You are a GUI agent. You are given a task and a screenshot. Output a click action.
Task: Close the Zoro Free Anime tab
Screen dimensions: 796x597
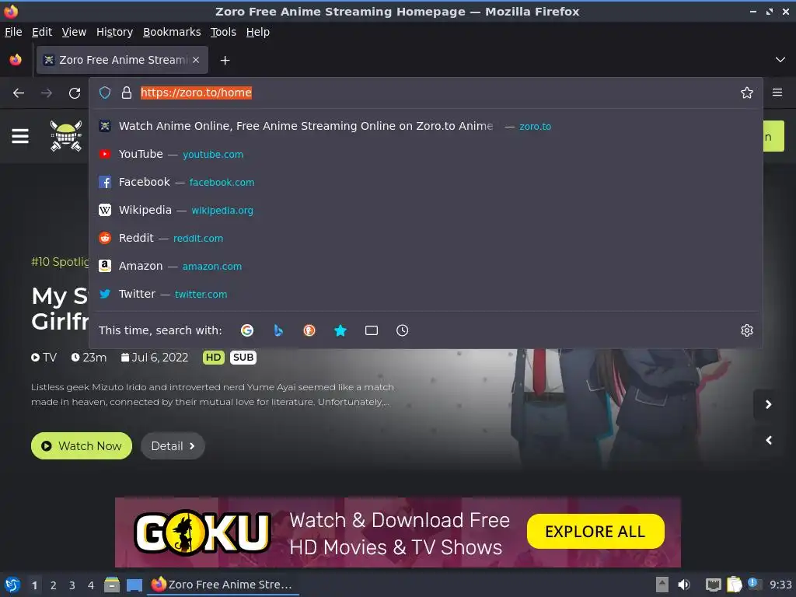[x=196, y=60]
